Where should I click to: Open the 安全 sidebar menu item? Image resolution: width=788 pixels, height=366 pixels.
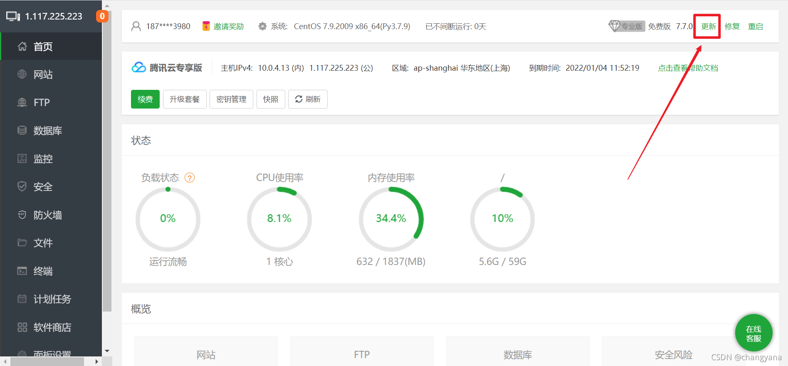(x=51, y=187)
